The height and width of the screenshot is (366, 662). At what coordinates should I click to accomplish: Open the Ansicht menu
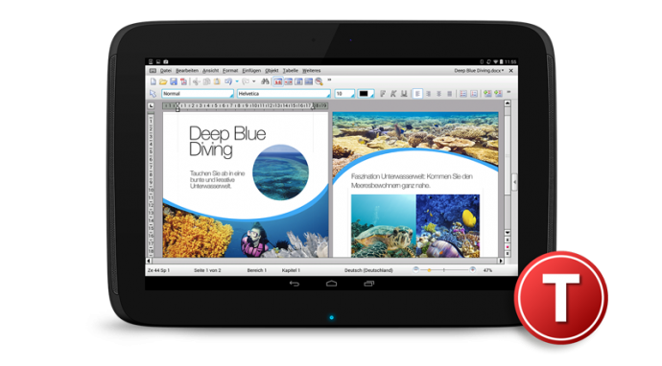click(210, 71)
